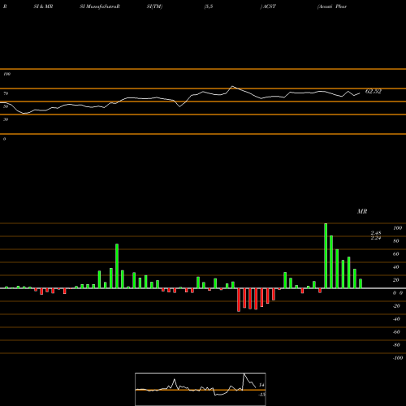Click the MR label above histogram
Image resolution: width=406 pixels, height=406 pixels.
(362, 211)
